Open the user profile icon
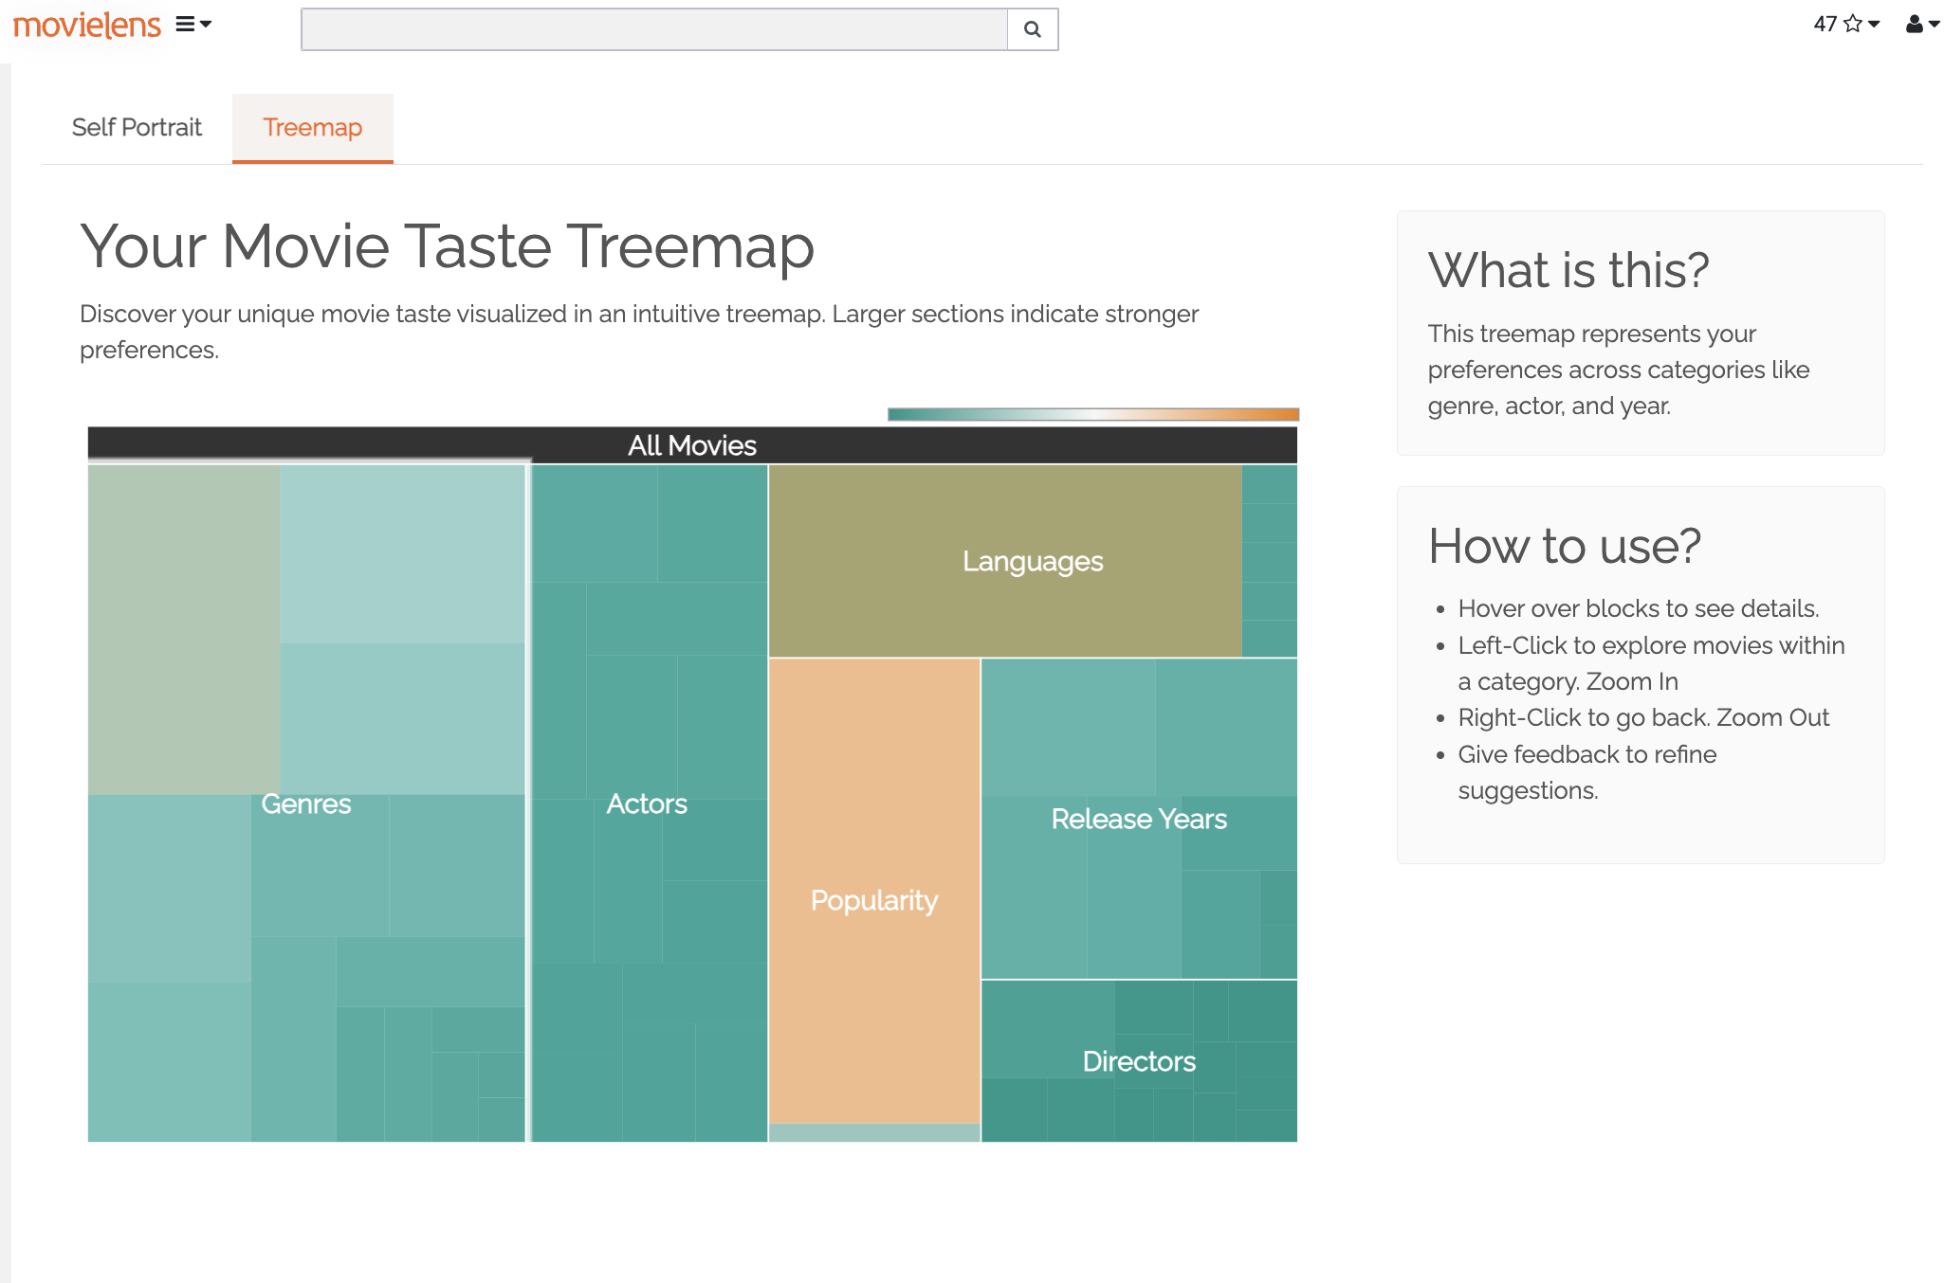This screenshot has height=1283, width=1944. [1914, 25]
